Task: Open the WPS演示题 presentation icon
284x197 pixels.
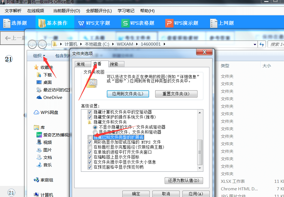Action: pyautogui.click(x=169, y=23)
